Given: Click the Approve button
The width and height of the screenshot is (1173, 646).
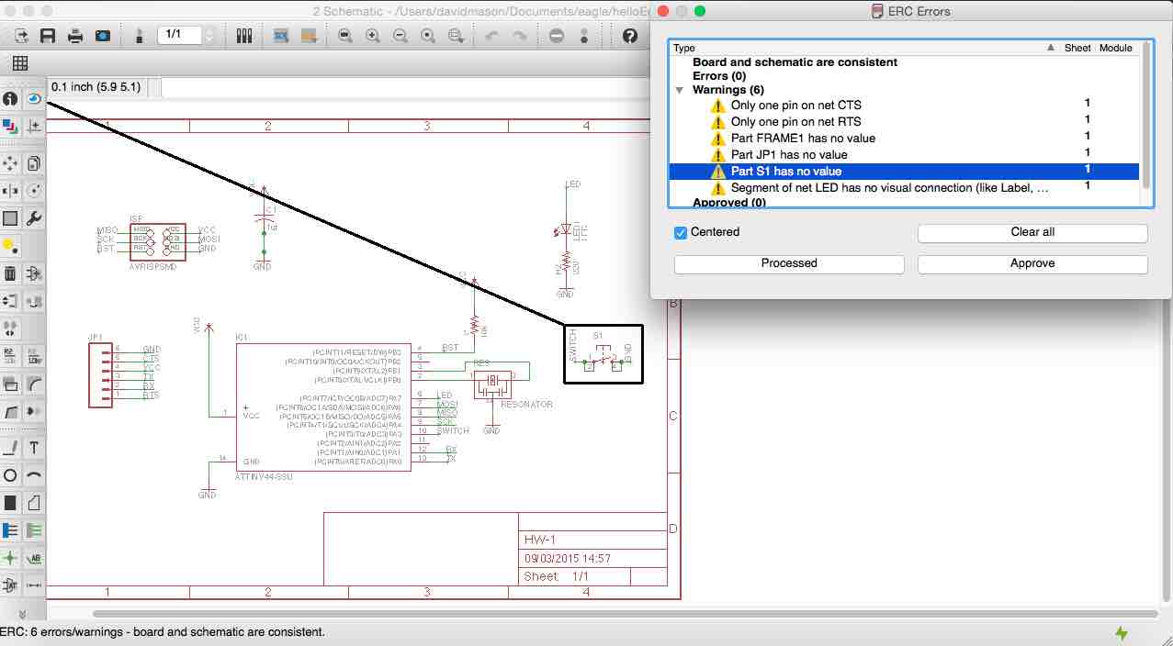Looking at the screenshot, I should click(x=1032, y=263).
